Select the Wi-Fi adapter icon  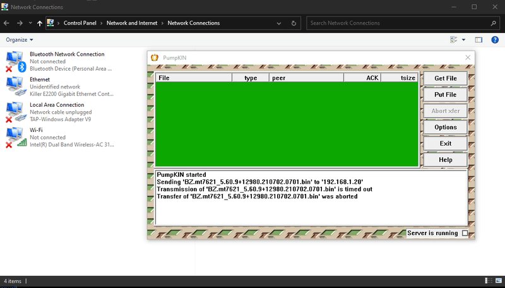coord(15,138)
